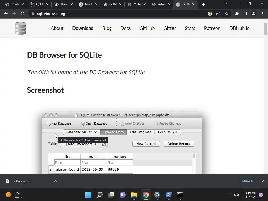Switch to the QEMU browser tab

click(x=39, y=4)
